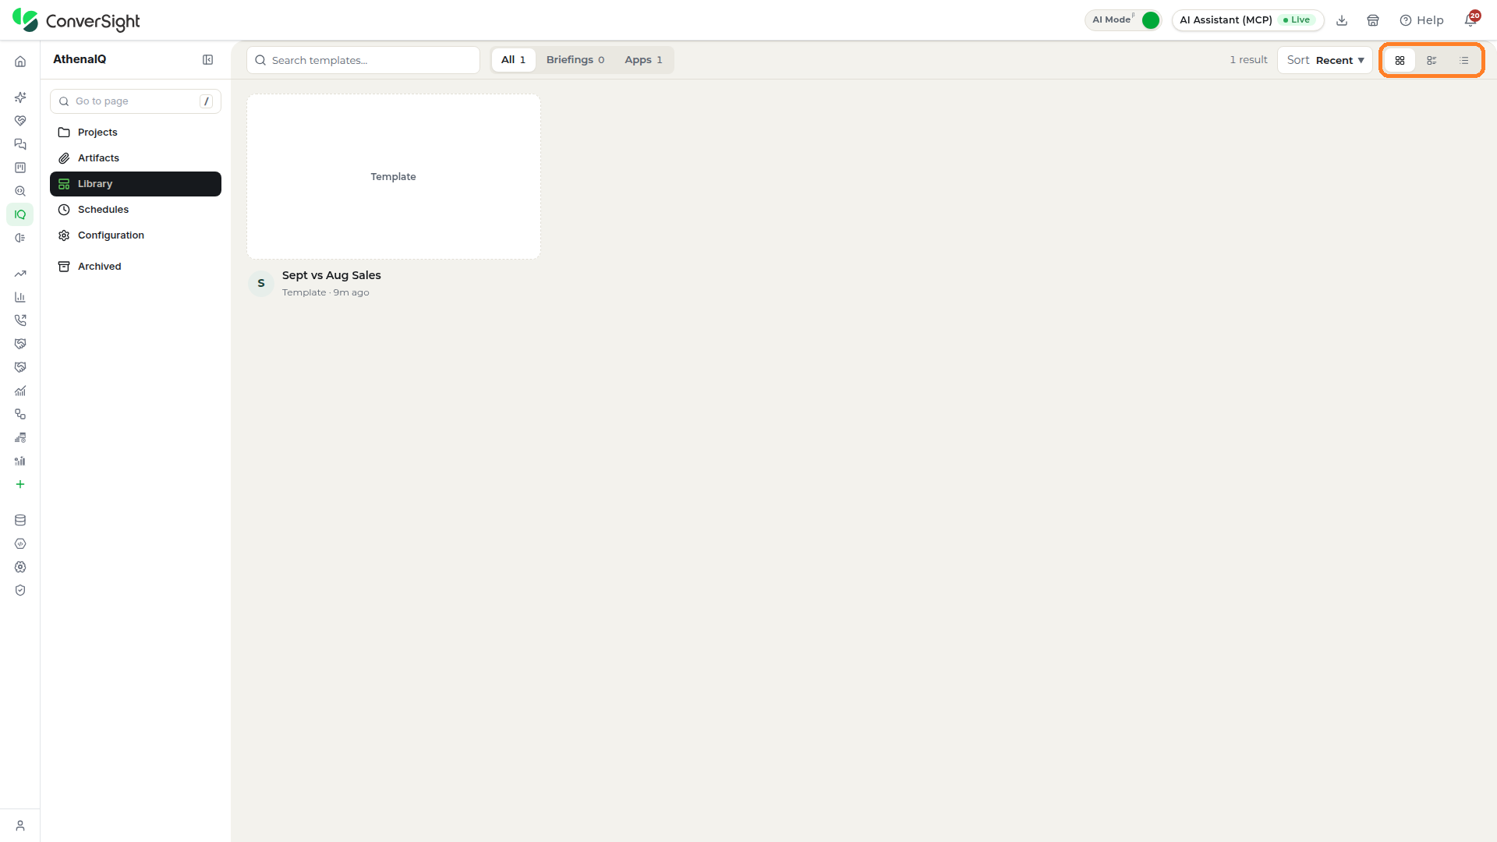Open the kanban board icon
The width and height of the screenshot is (1497, 842).
(20, 168)
